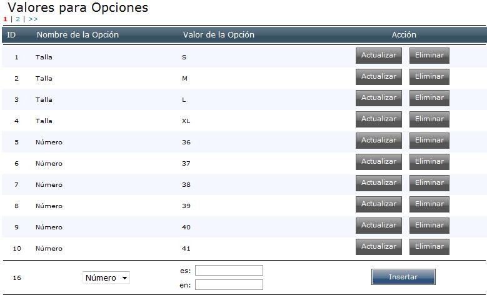Delete the Número 41 row
This screenshot has height=295, width=487.
tap(429, 247)
